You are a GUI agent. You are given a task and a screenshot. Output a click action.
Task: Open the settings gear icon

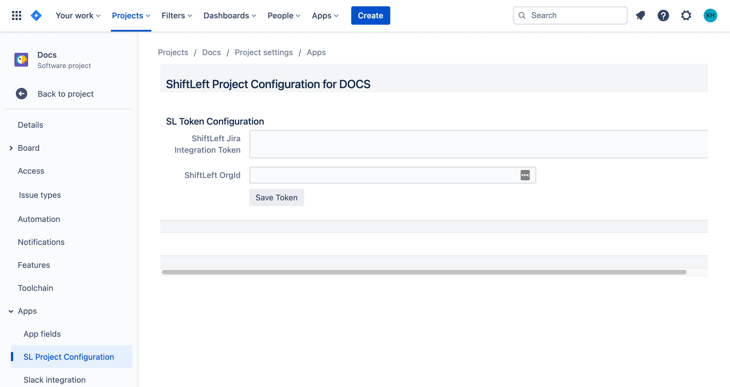click(686, 16)
